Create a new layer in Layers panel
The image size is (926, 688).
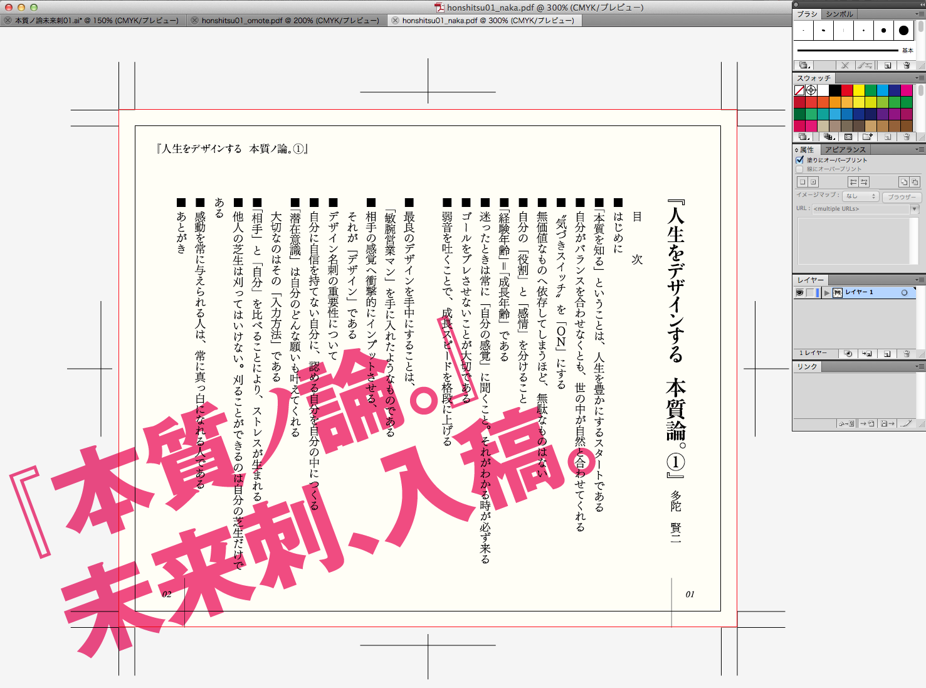pyautogui.click(x=887, y=354)
